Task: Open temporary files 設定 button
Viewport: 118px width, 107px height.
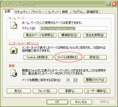Action: 95,57
